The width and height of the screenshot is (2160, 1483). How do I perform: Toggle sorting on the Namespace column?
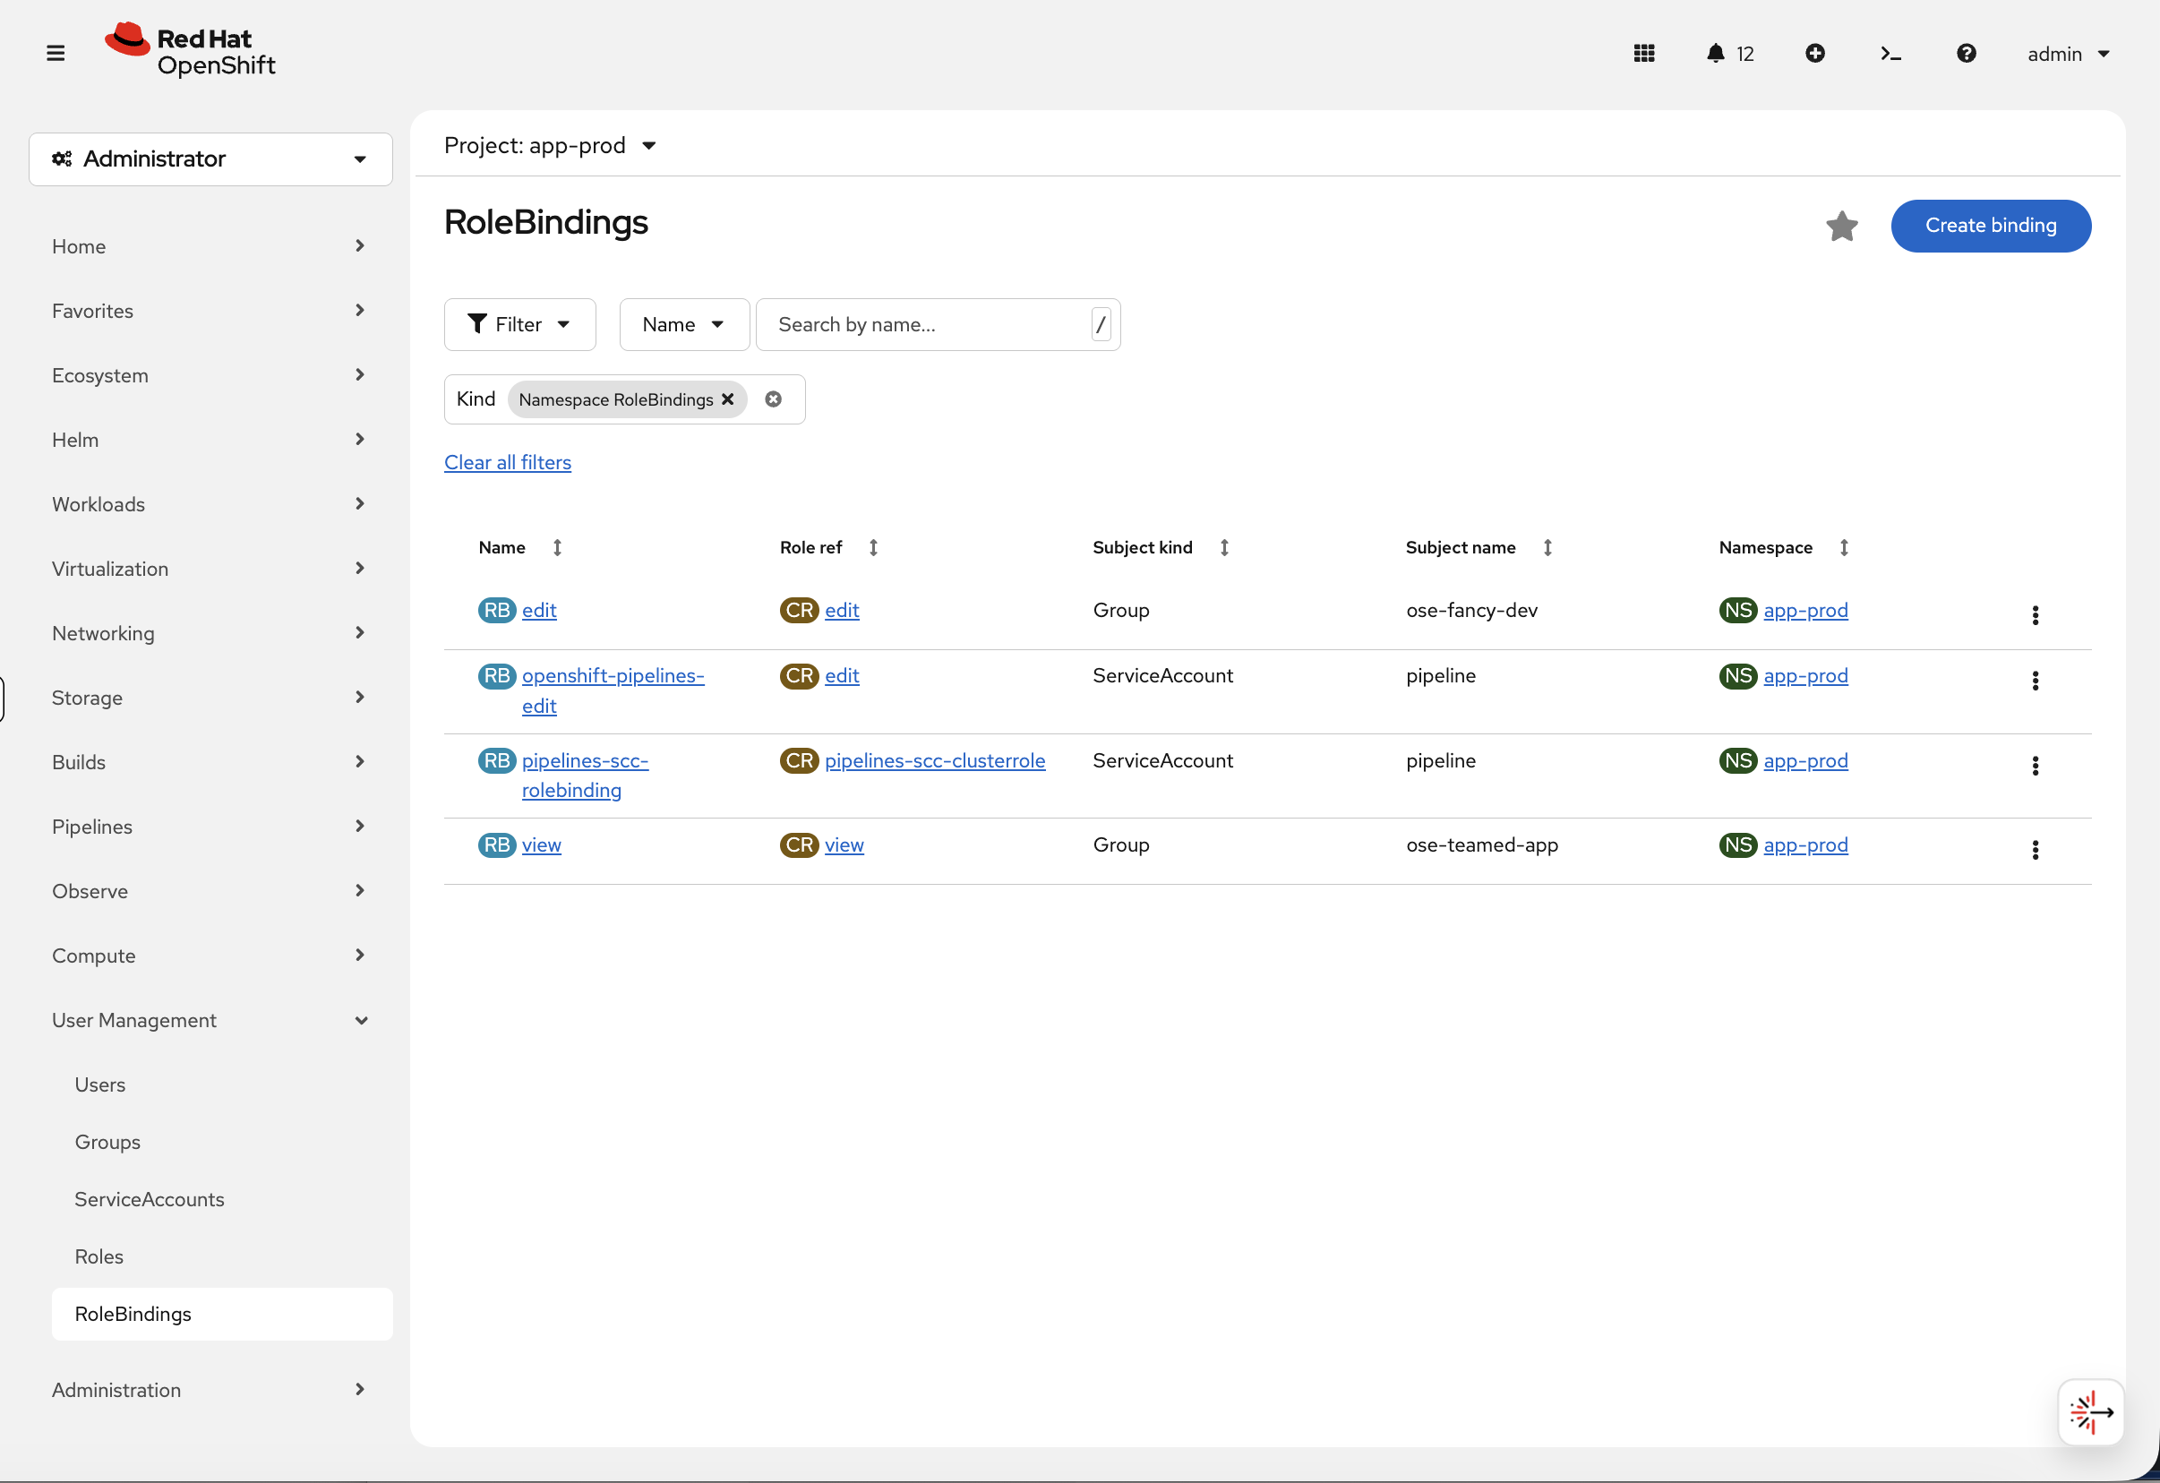1844,547
